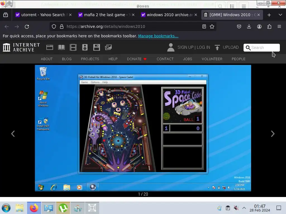This screenshot has height=214, width=286.
Task: Open Firefox View icon
Action: click(6, 15)
